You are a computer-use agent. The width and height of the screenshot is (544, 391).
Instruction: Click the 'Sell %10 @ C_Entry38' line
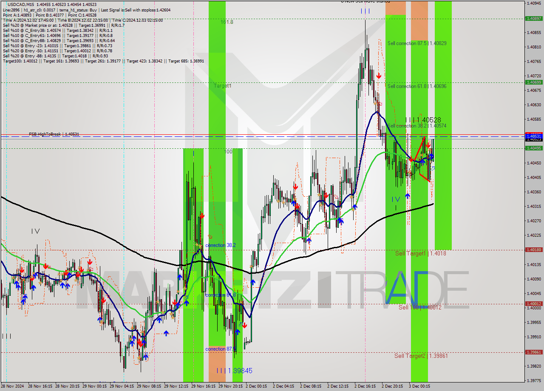[x=57, y=30]
